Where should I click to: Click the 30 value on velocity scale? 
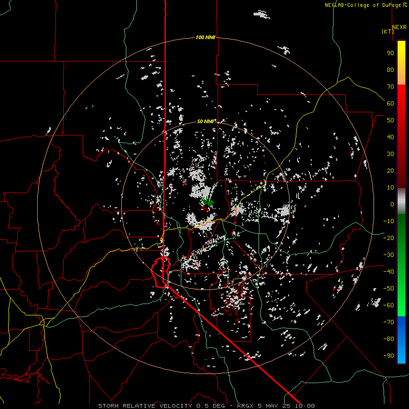click(390, 154)
